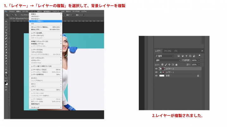
Task: Click the 画面サイズ button in options bar
Action: click(x=69, y=15)
